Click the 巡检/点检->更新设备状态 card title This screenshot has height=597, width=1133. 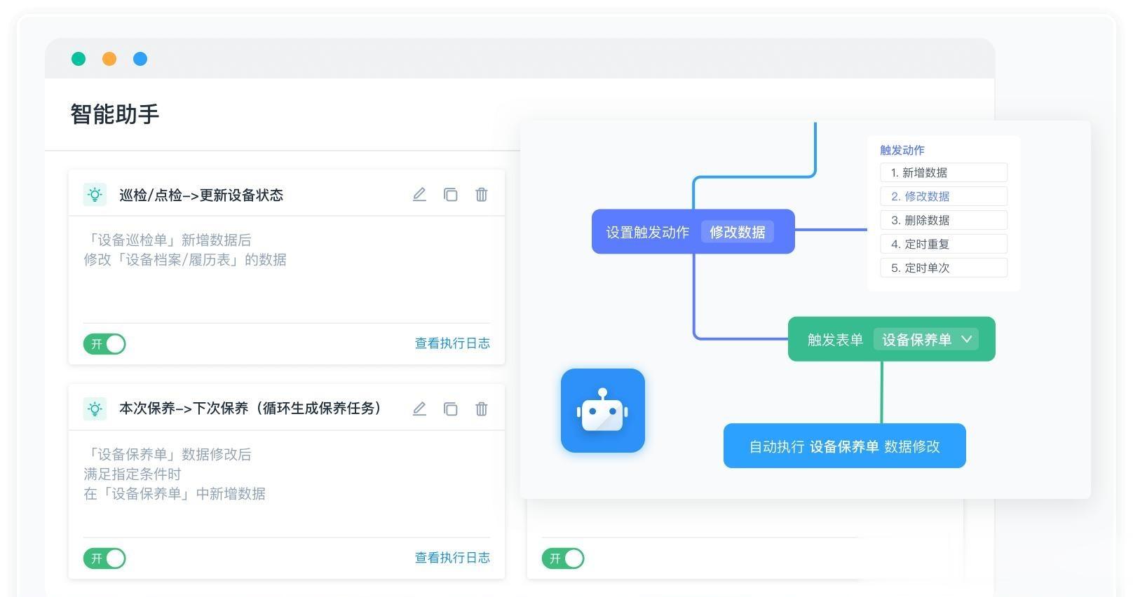tap(201, 195)
